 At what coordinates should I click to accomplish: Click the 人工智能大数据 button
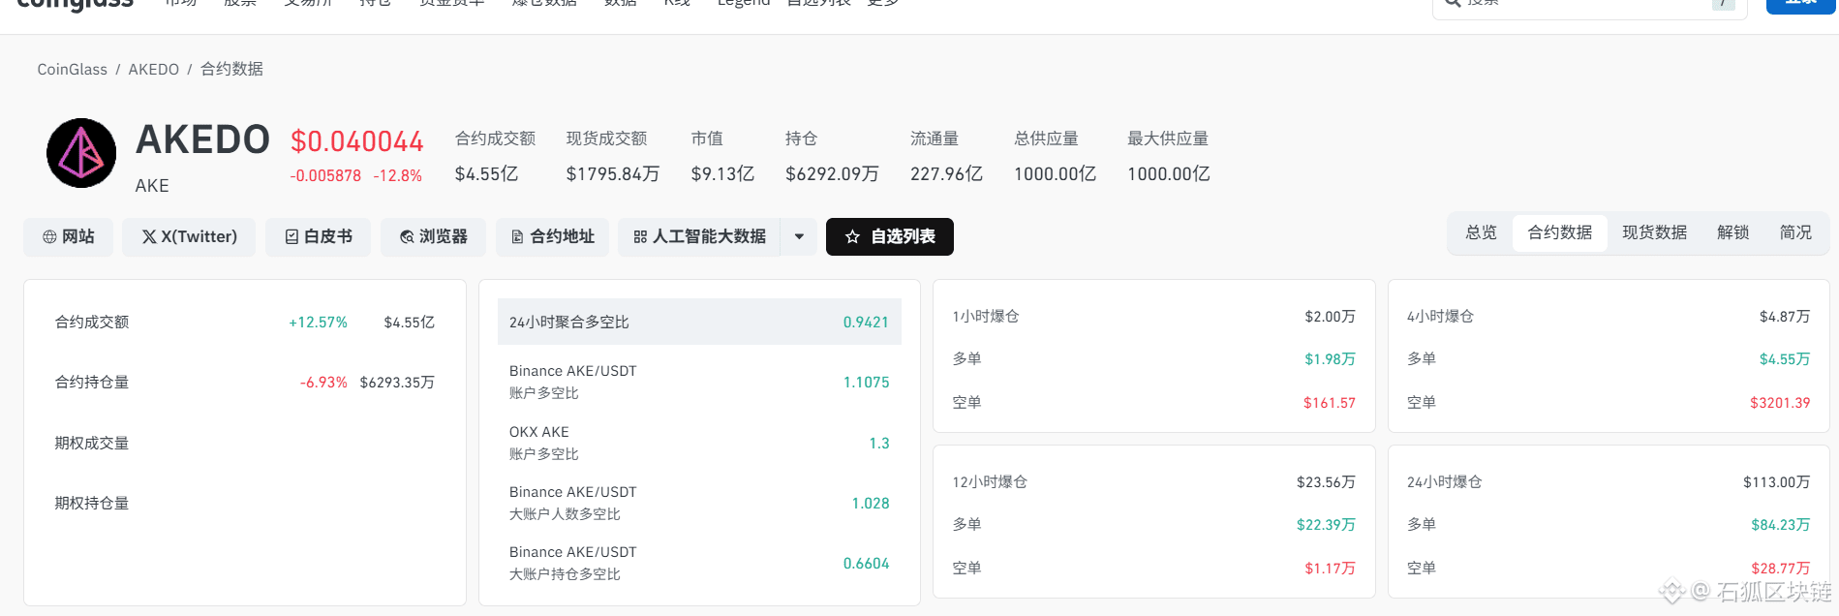(x=699, y=237)
